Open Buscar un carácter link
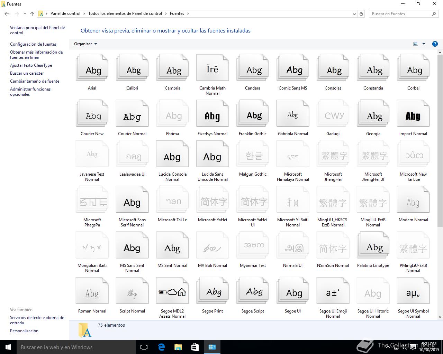The image size is (443, 354). pos(27,73)
